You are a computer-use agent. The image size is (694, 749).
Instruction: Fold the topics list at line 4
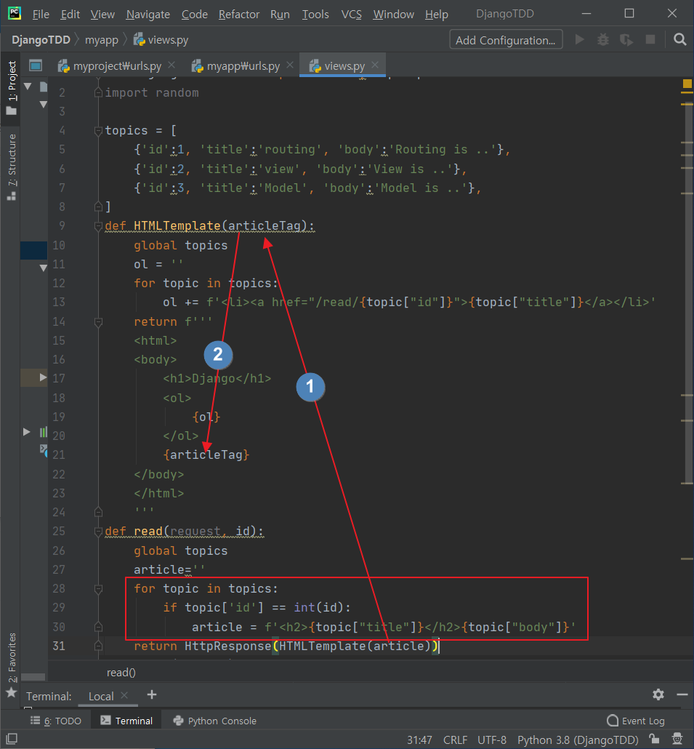98,130
